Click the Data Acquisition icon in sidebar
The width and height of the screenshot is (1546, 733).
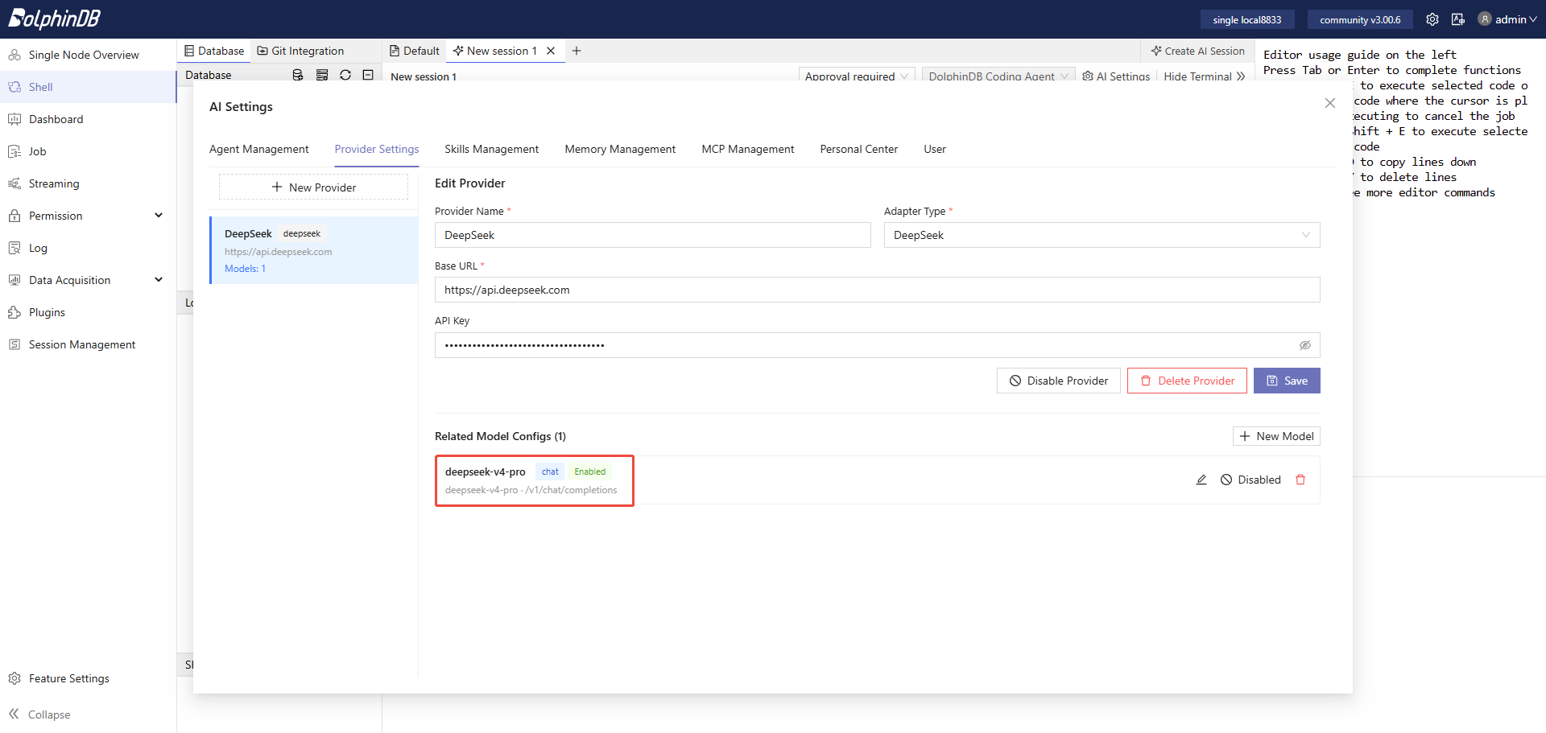[14, 280]
